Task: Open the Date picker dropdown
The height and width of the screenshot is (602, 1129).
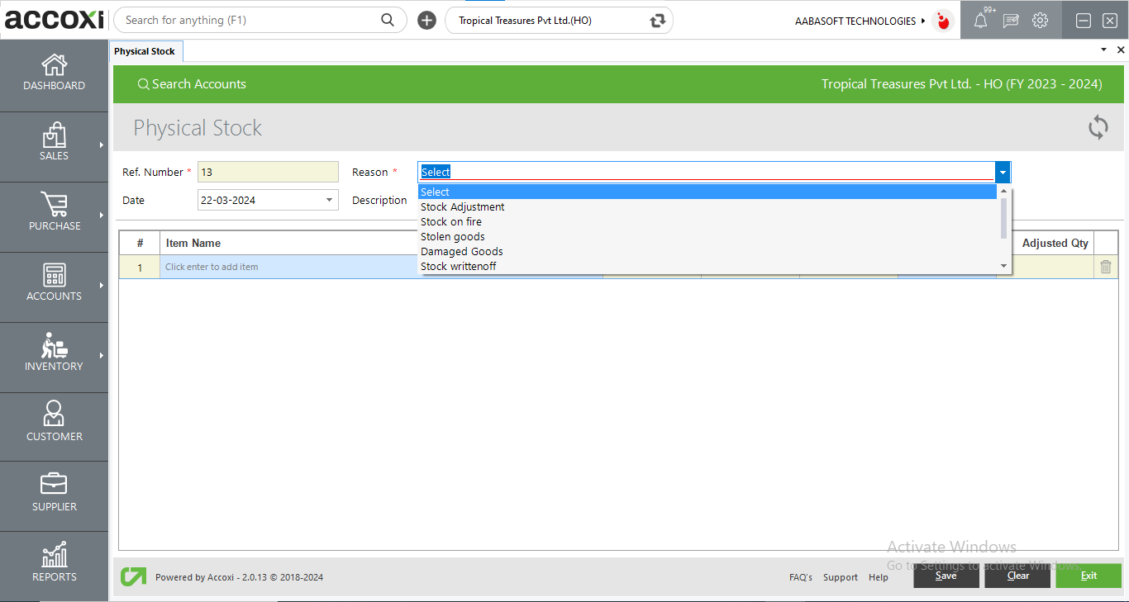Action: [x=329, y=200]
